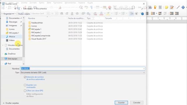
Task: Click increase paragraph spacing icon in Writer
Action: pos(160,13)
